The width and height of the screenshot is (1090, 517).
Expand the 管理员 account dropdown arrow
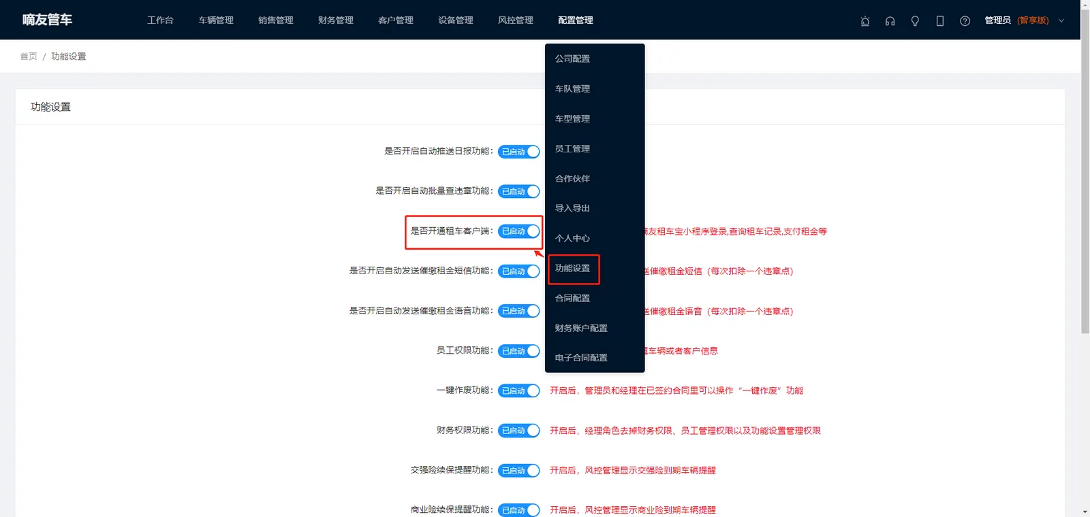click(1061, 20)
